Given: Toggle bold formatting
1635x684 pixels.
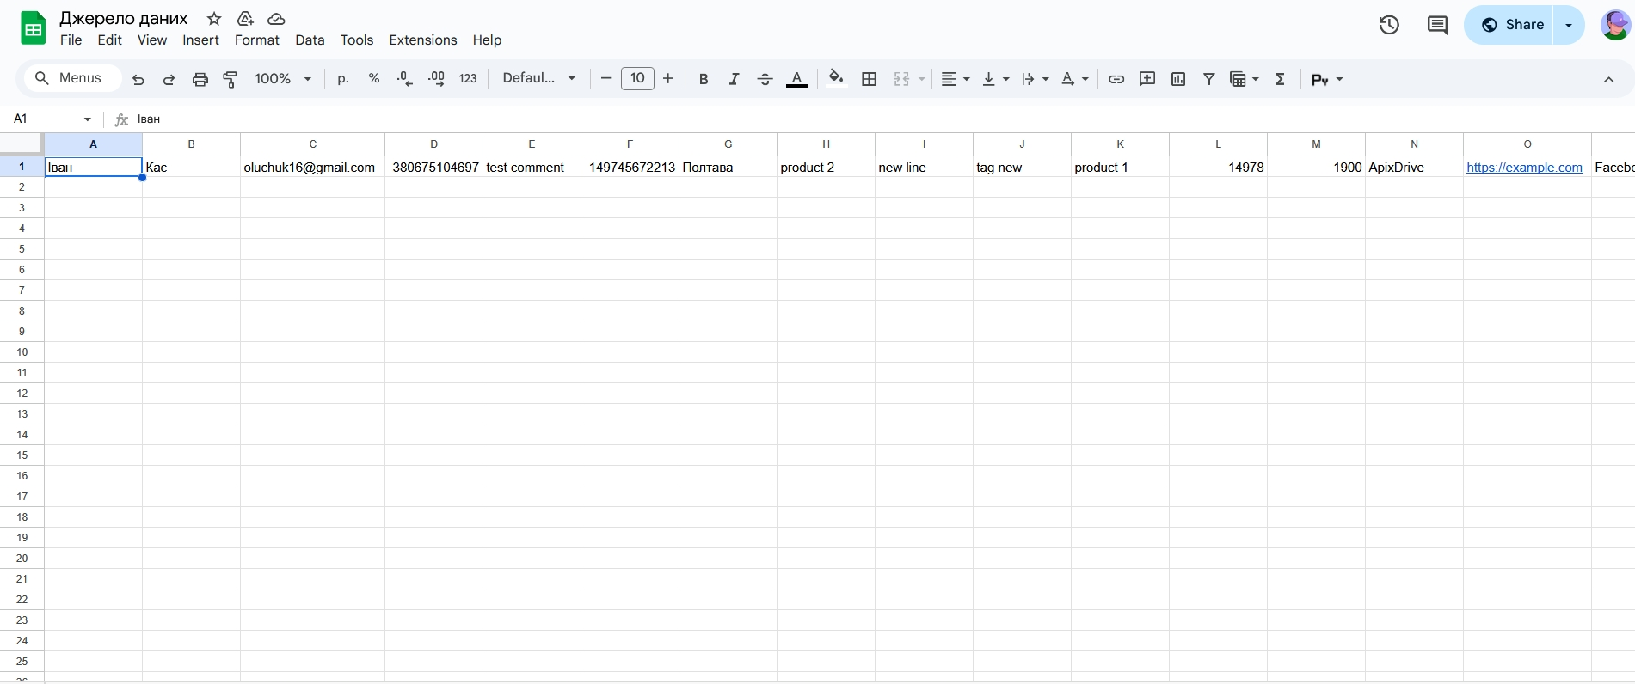Looking at the screenshot, I should 703,79.
